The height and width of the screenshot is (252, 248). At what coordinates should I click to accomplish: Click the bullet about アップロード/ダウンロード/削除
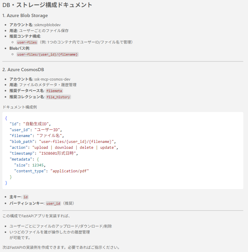click(x=61, y=226)
